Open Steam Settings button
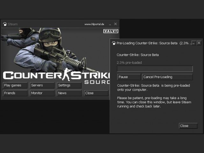The height and width of the screenshot is (153, 204). tap(69, 85)
